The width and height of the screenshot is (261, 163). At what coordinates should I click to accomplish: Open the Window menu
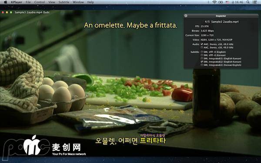pyautogui.click(x=78, y=2)
